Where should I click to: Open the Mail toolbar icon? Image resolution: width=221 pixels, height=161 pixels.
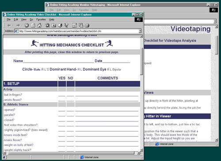(81, 26)
